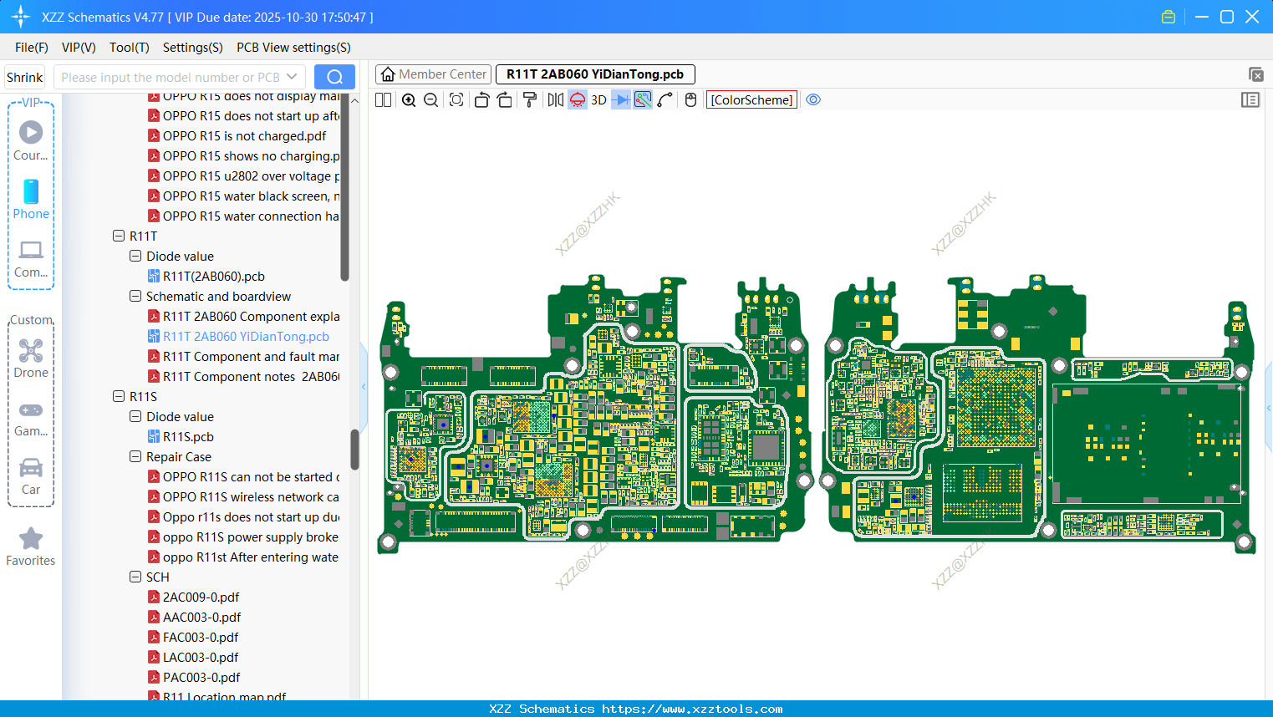The width and height of the screenshot is (1273, 717).
Task: Select the Zoom Out tool
Action: point(430,99)
